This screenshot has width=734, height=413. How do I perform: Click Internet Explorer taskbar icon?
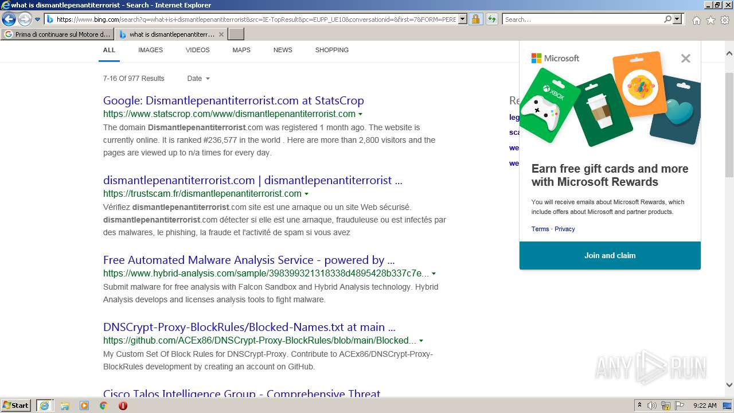click(x=44, y=406)
